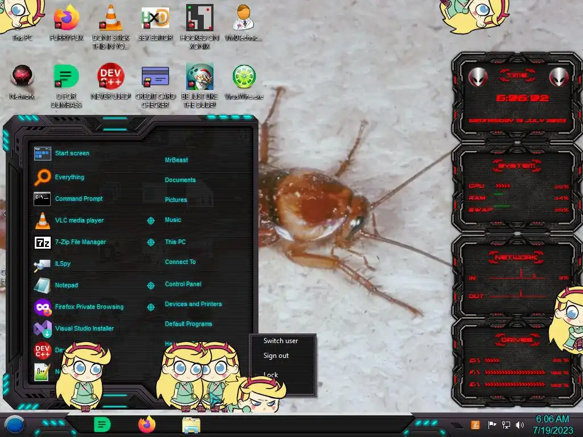Open Music from start menu

(x=173, y=220)
